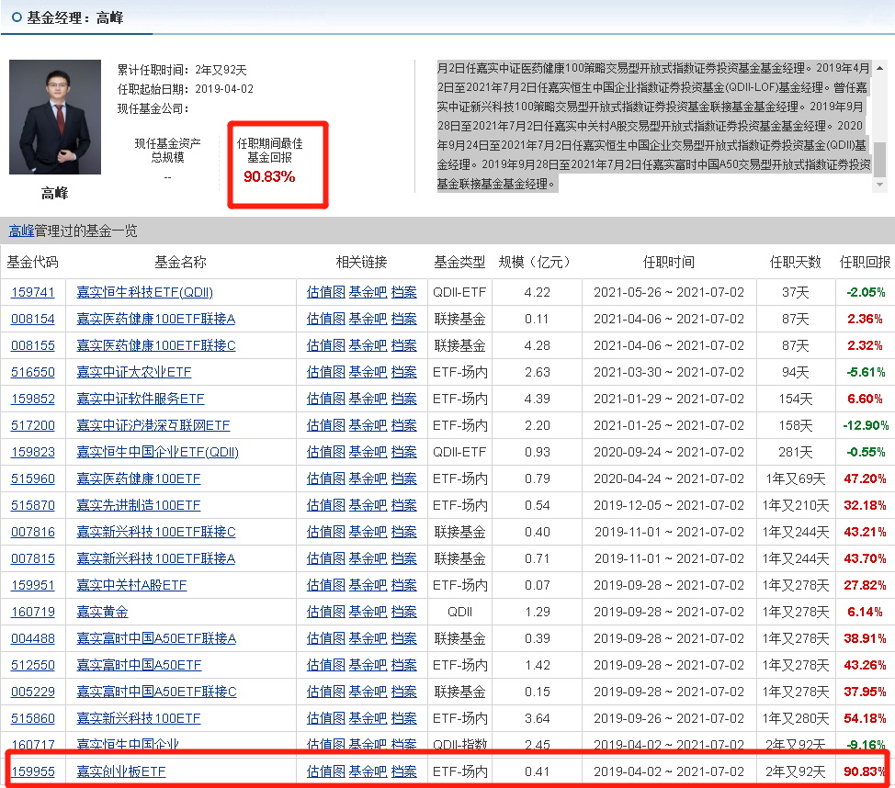Open 嘉实中关村A股ETF fund name link
Viewport: 895px width, 788px height.
[x=131, y=585]
